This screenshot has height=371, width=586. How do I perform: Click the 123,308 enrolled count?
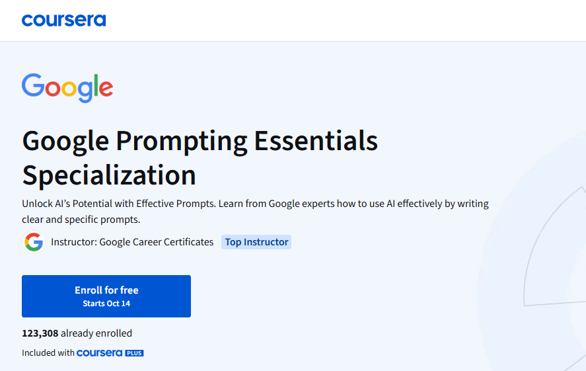pyautogui.click(x=40, y=333)
